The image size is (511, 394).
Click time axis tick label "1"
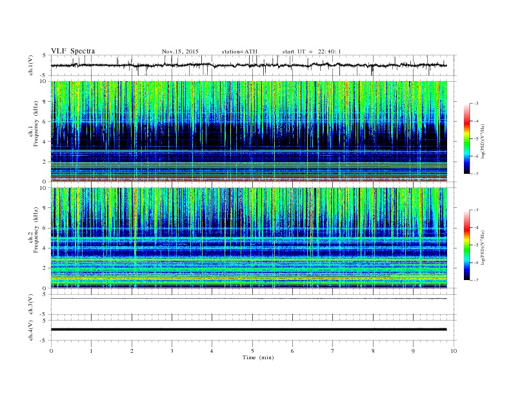coord(91,351)
